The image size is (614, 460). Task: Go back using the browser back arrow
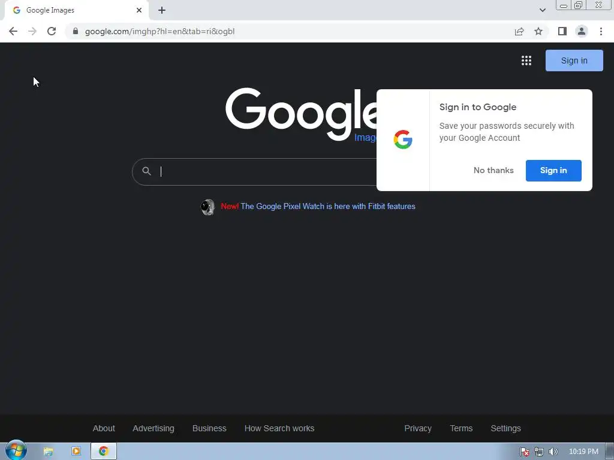(13, 31)
